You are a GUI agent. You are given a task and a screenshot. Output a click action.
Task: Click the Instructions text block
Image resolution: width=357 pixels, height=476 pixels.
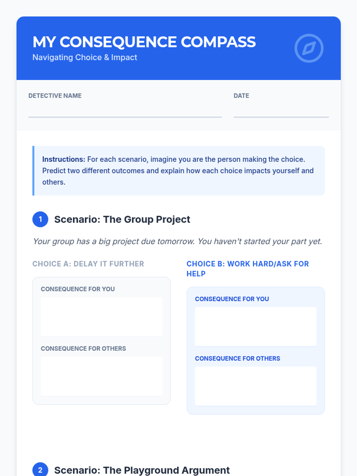pyautogui.click(x=178, y=170)
